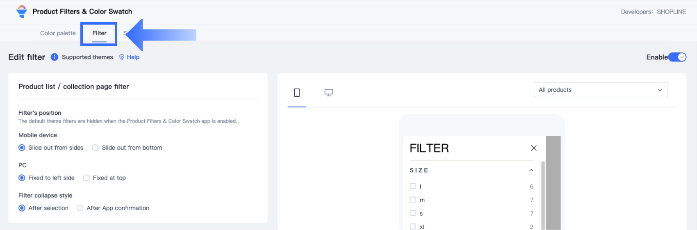Open the Filter tab

click(x=99, y=33)
